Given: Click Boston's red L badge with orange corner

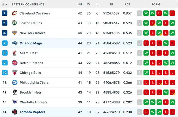Looking at the screenshot, I should click(x=152, y=23).
